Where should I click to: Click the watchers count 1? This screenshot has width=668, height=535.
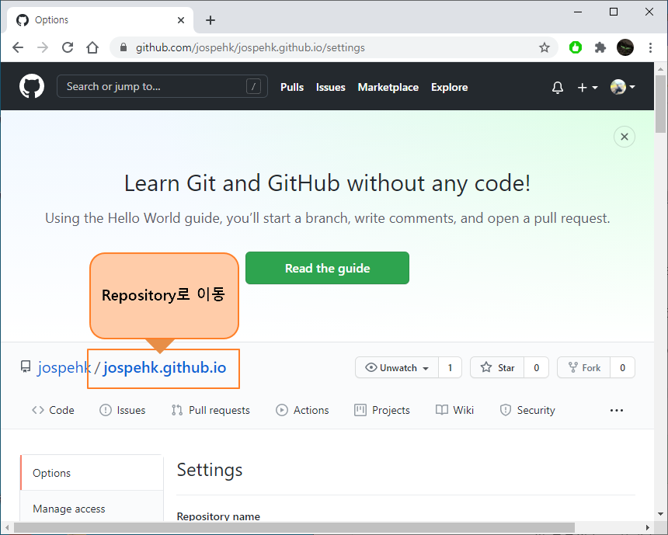pyautogui.click(x=450, y=367)
